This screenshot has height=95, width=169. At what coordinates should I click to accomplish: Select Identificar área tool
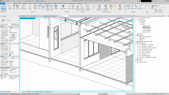pyautogui.click(x=120, y=8)
